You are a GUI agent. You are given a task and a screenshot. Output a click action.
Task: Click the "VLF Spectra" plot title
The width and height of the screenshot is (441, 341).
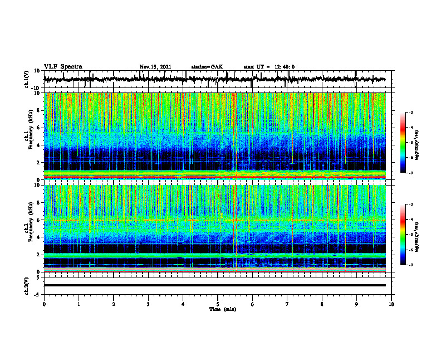tap(63, 67)
